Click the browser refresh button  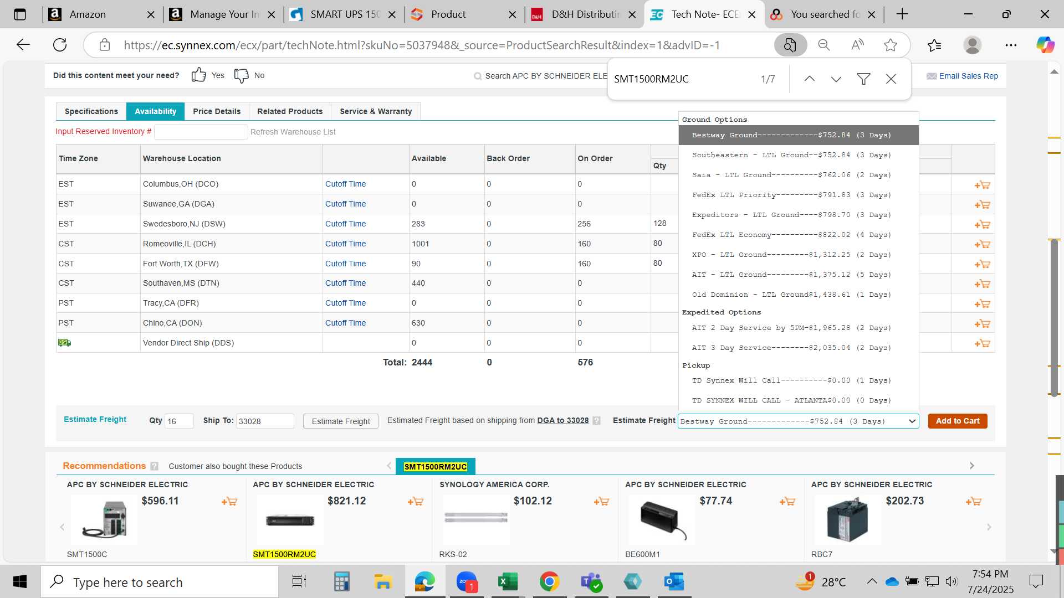pyautogui.click(x=60, y=45)
